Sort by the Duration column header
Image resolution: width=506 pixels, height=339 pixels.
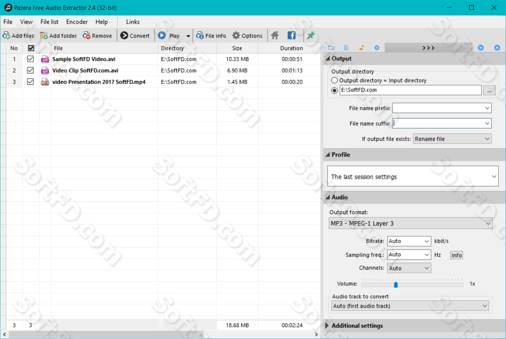point(291,48)
